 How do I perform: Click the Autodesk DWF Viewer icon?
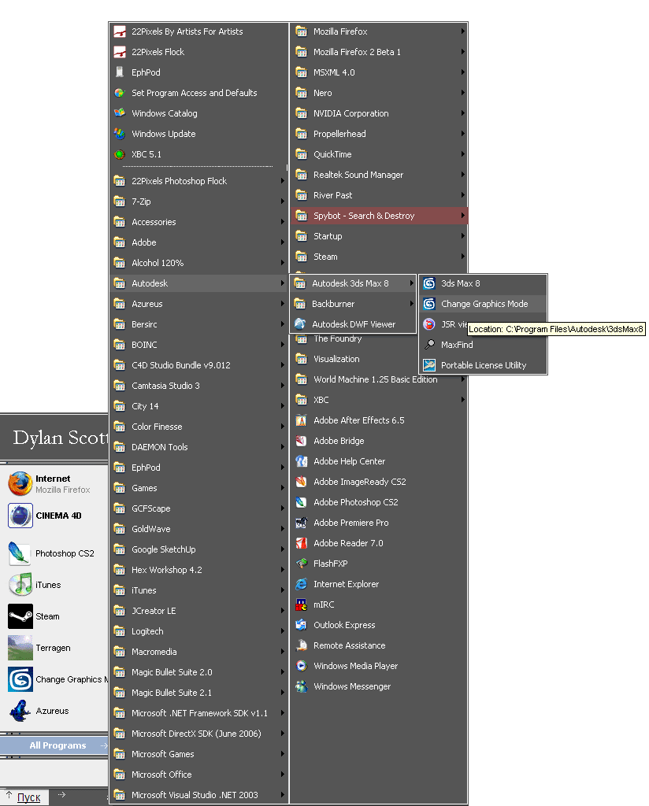tap(300, 324)
